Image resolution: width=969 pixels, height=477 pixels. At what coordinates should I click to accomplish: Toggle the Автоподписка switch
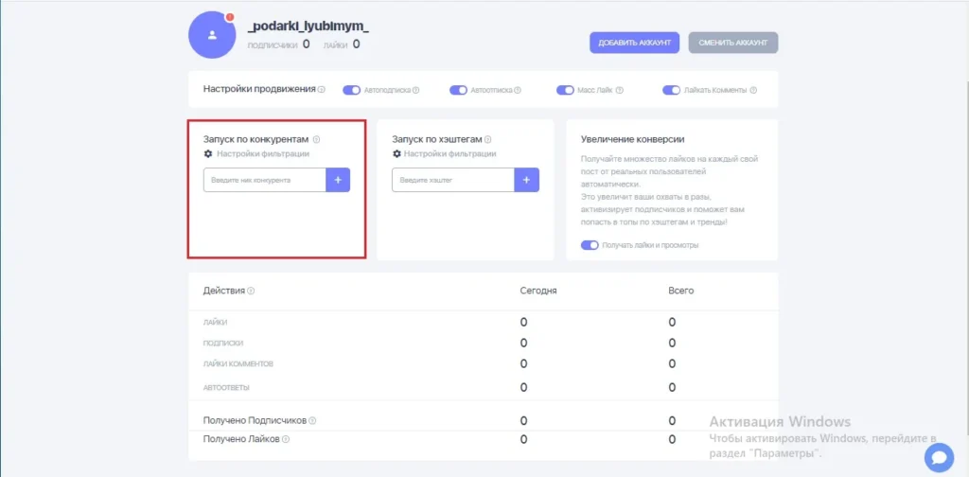click(x=352, y=90)
